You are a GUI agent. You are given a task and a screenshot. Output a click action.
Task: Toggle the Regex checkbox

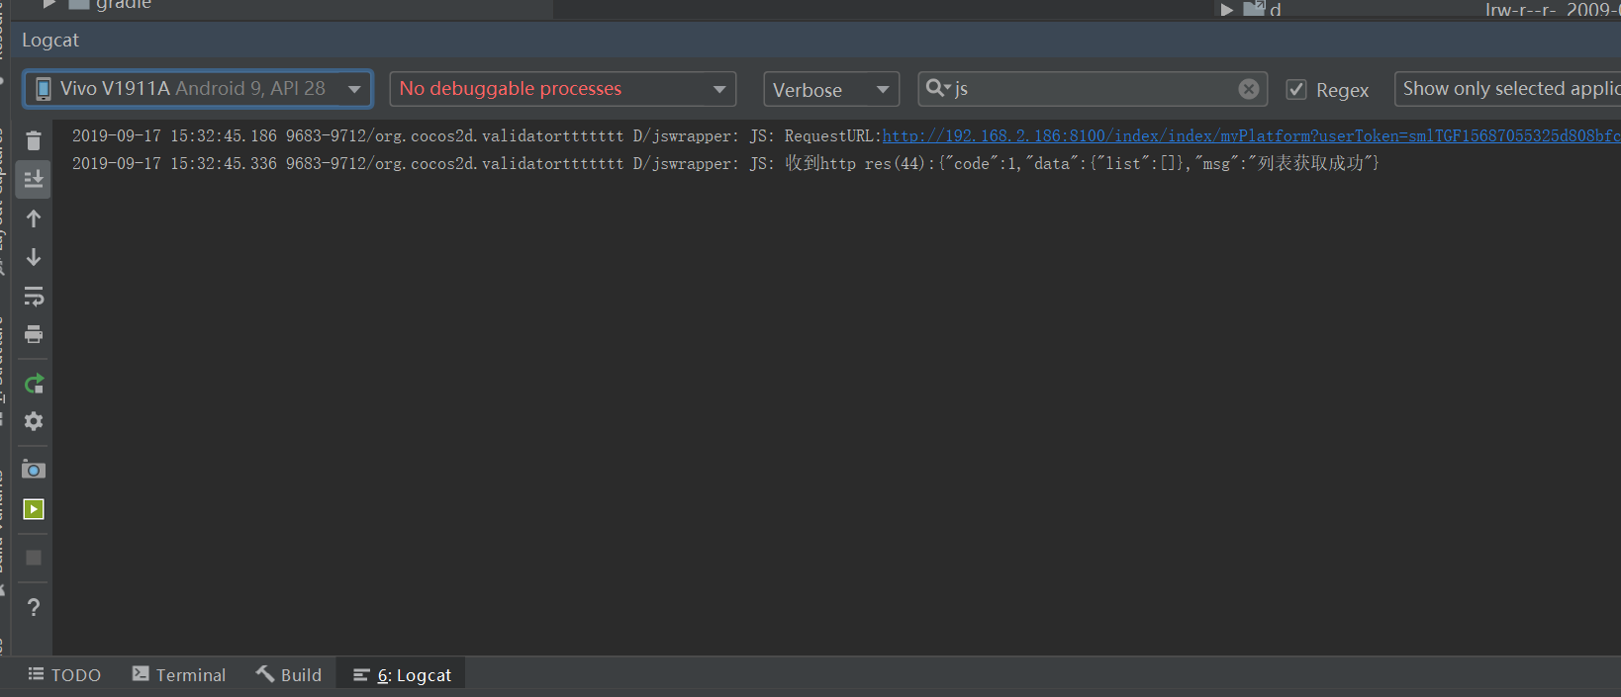pyautogui.click(x=1296, y=90)
